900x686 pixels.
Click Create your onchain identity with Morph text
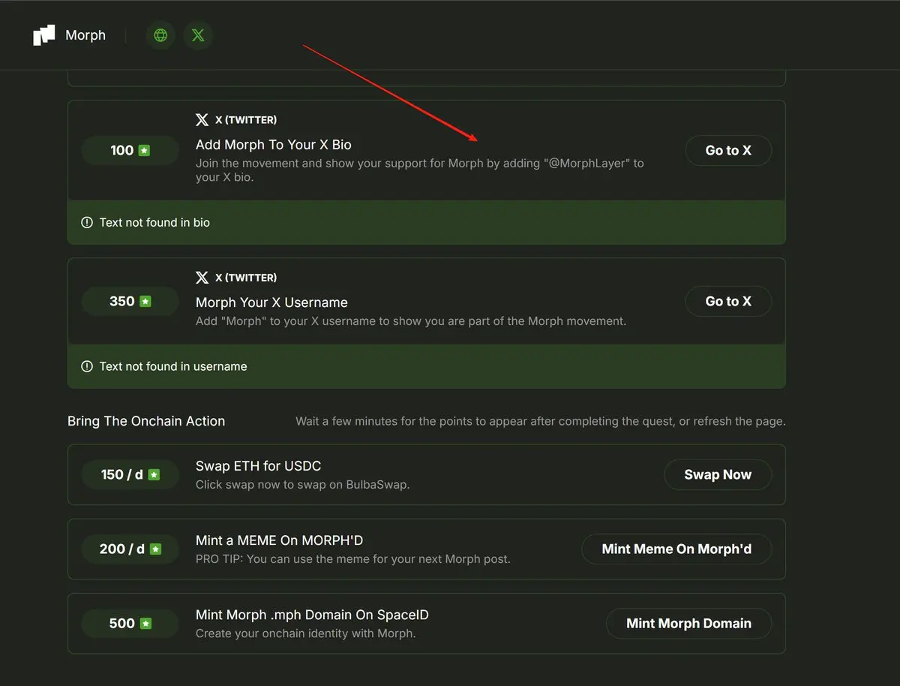click(x=305, y=633)
